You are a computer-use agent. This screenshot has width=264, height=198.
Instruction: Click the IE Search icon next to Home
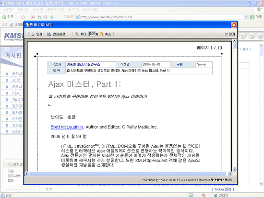click(x=51, y=17)
